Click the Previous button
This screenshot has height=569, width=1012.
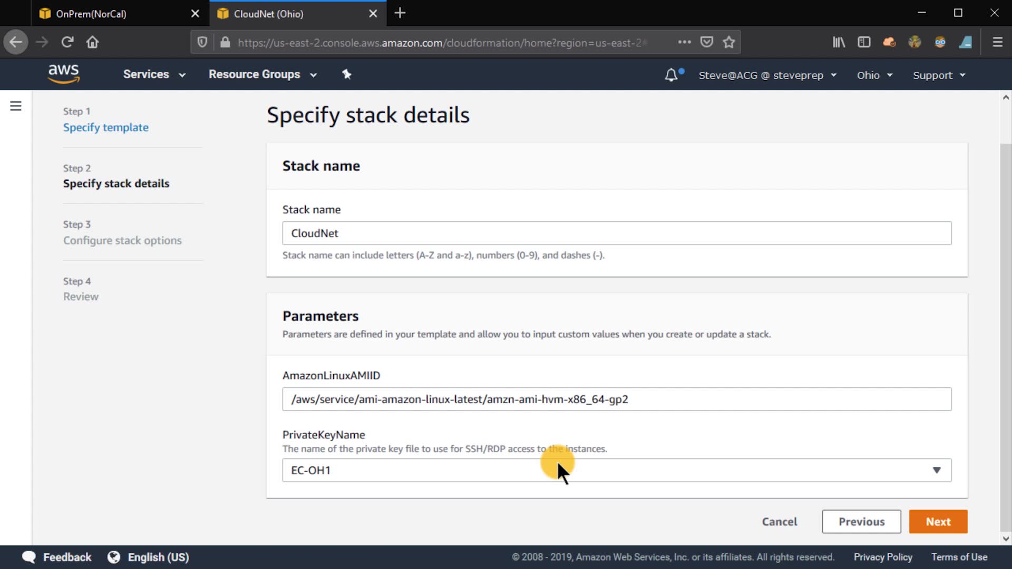861,522
